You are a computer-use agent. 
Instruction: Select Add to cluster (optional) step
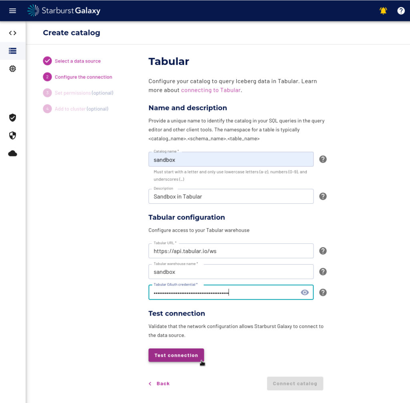(82, 109)
